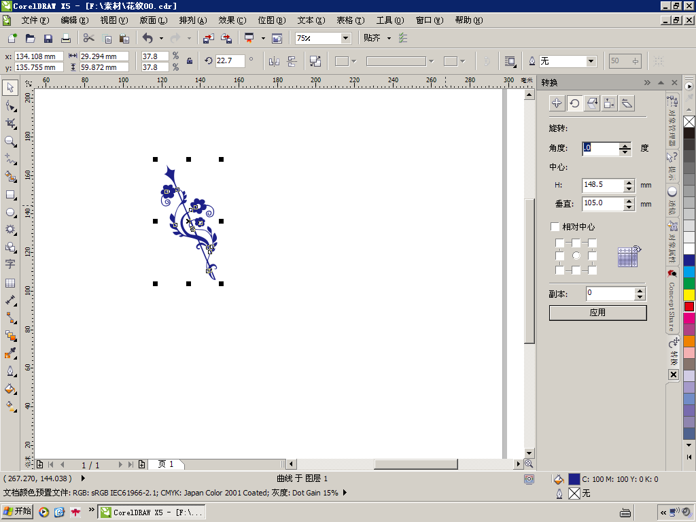Click the Mirror horizontally icon
Image resolution: width=696 pixels, height=522 pixels.
(274, 61)
